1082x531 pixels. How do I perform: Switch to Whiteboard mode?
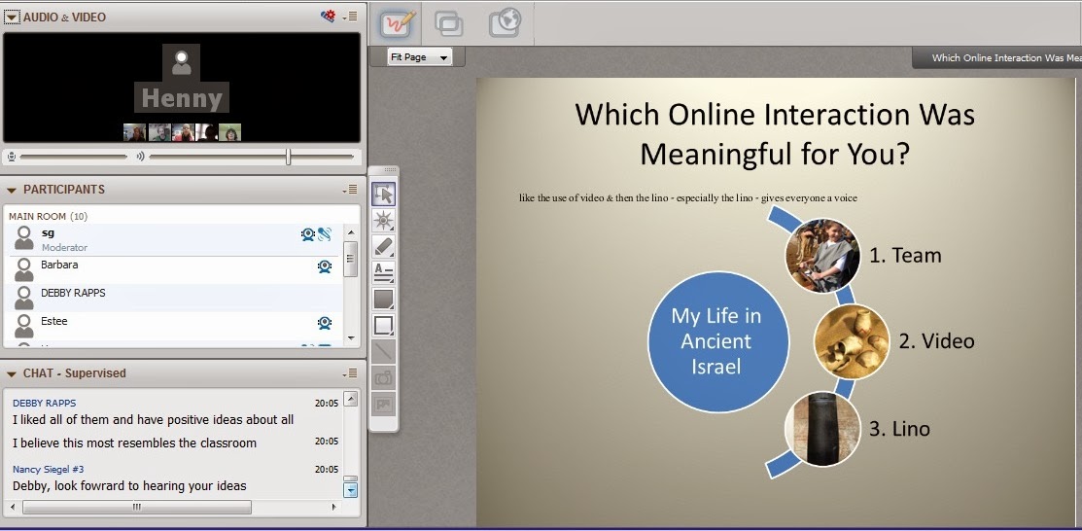(x=399, y=24)
